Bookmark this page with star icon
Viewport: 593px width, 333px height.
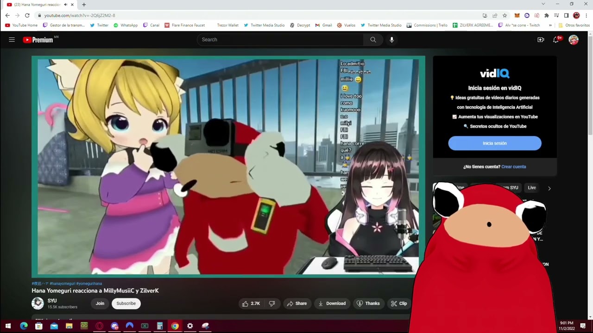pyautogui.click(x=505, y=15)
